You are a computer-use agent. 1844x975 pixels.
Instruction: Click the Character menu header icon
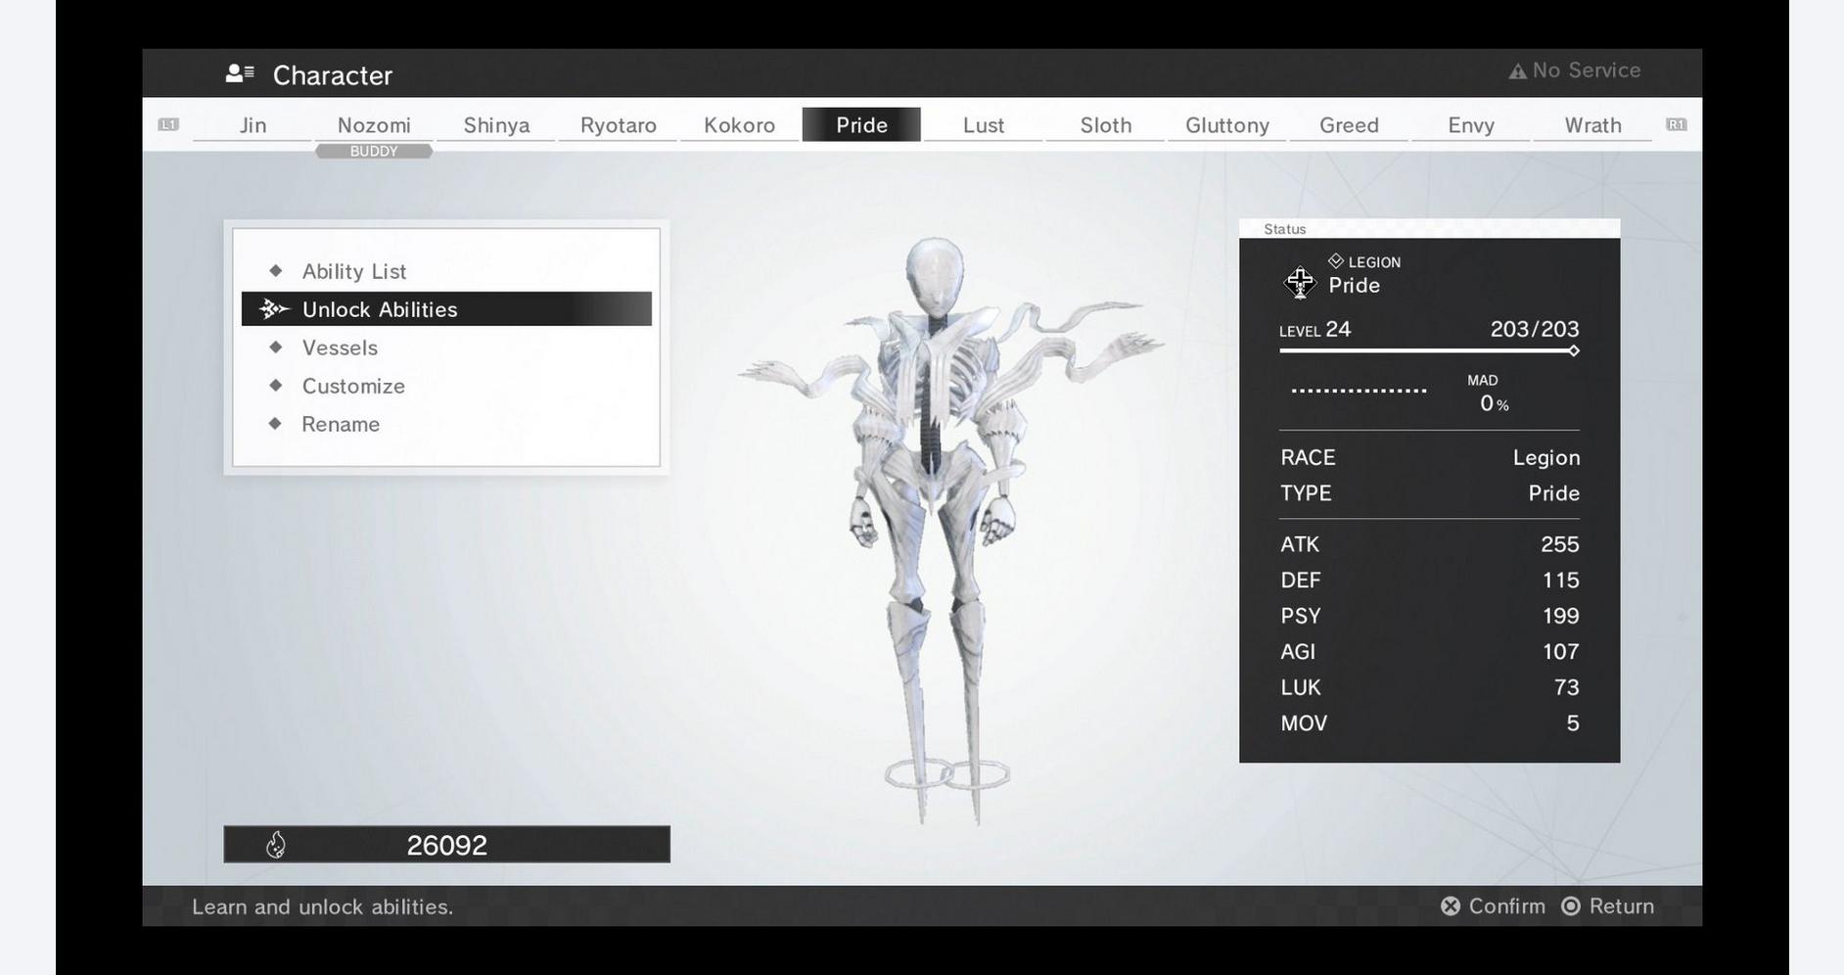click(x=240, y=73)
